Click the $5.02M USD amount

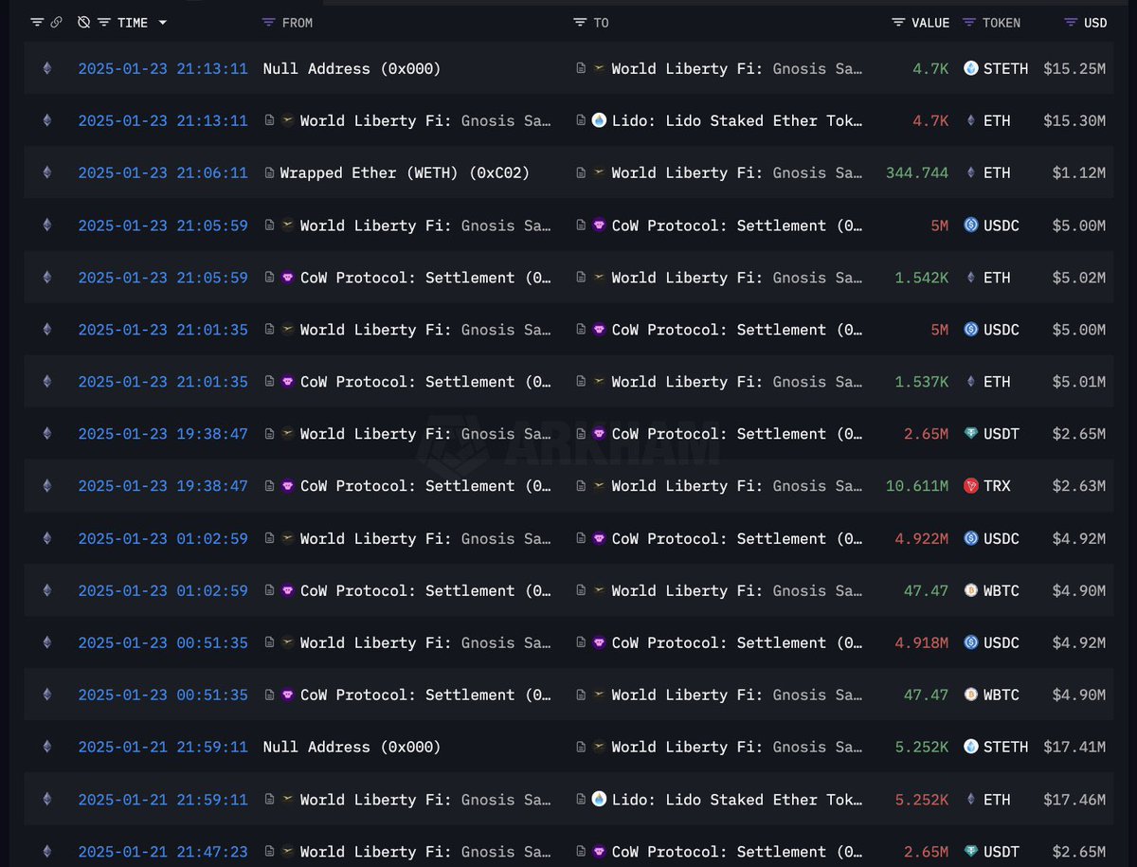1079,278
